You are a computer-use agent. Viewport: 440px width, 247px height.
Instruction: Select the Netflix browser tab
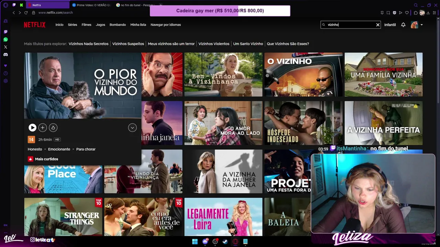[x=47, y=5]
